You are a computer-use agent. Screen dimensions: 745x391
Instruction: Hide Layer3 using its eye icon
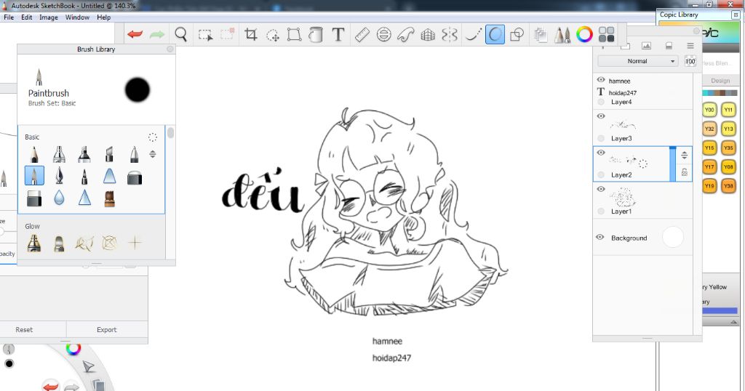pyautogui.click(x=601, y=116)
